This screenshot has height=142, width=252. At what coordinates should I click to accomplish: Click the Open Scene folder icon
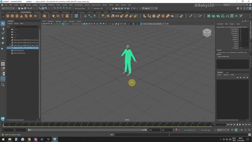pos(22,8)
